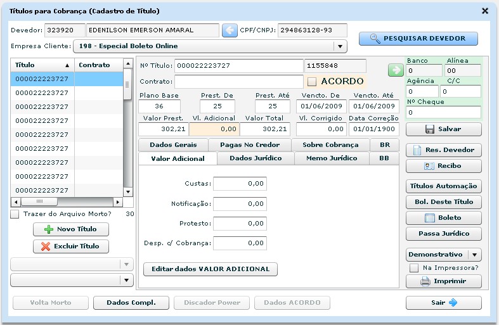The image size is (499, 325).
Task: Click the Alínea field
Action: (x=463, y=70)
